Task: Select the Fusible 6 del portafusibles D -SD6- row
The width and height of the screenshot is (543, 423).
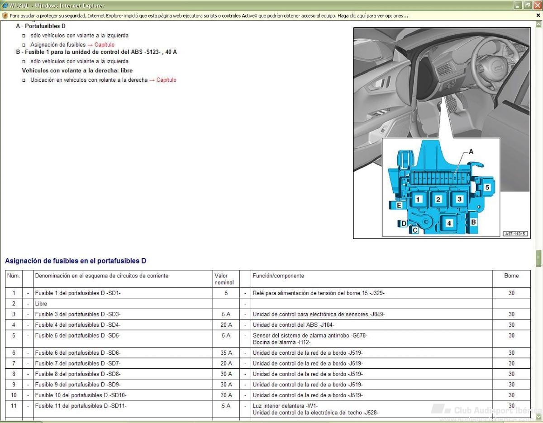Action: click(268, 353)
